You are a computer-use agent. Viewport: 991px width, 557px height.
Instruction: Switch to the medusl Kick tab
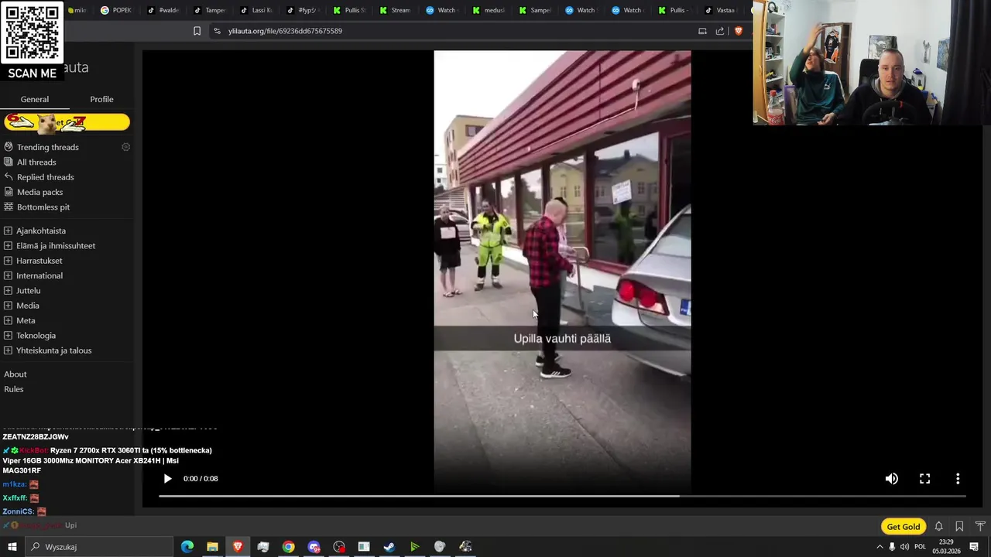[x=489, y=10]
